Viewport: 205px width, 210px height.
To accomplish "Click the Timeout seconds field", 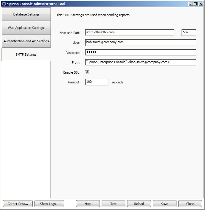I will 97,82.
